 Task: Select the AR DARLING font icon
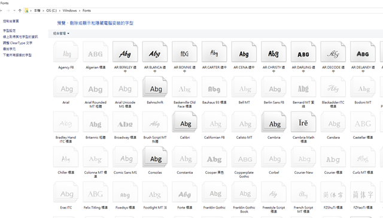tap(303, 52)
